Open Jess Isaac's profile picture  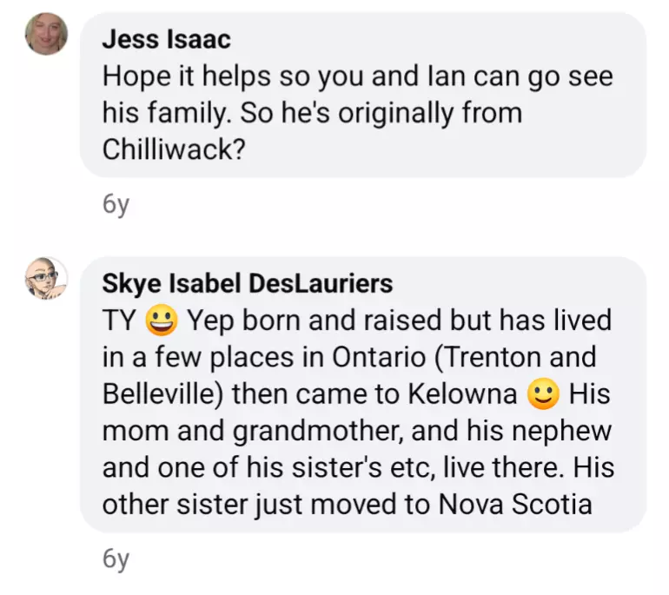47,34
